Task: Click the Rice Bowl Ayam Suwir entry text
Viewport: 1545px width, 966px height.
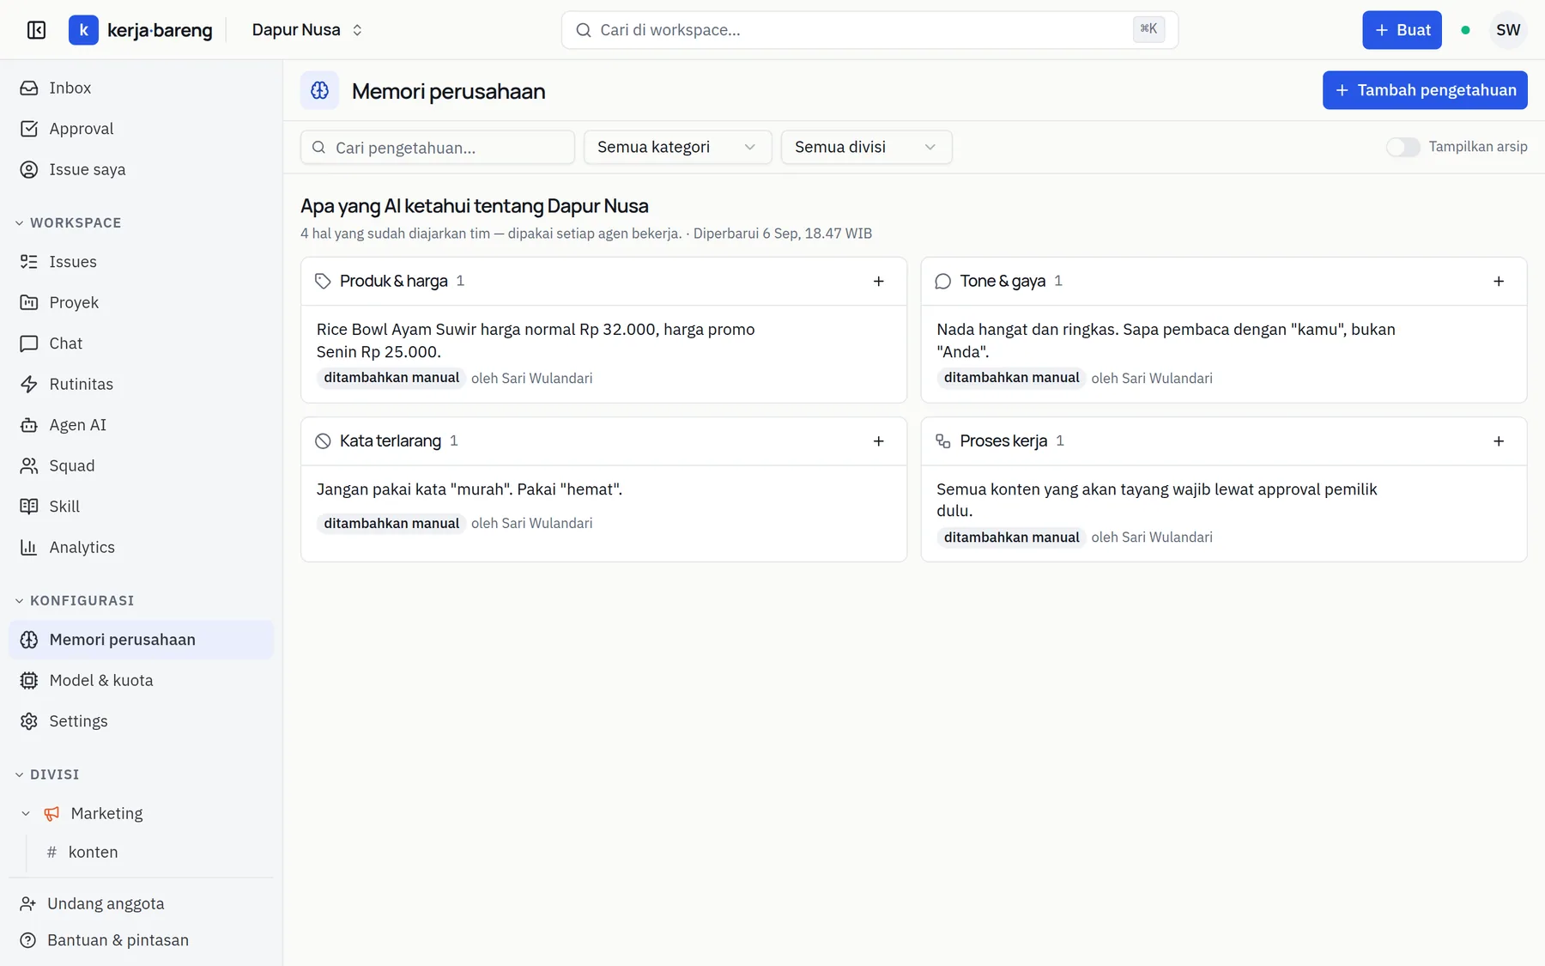Action: [x=536, y=340]
